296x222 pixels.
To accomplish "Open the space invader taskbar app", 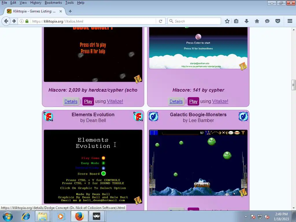I will (97, 216).
